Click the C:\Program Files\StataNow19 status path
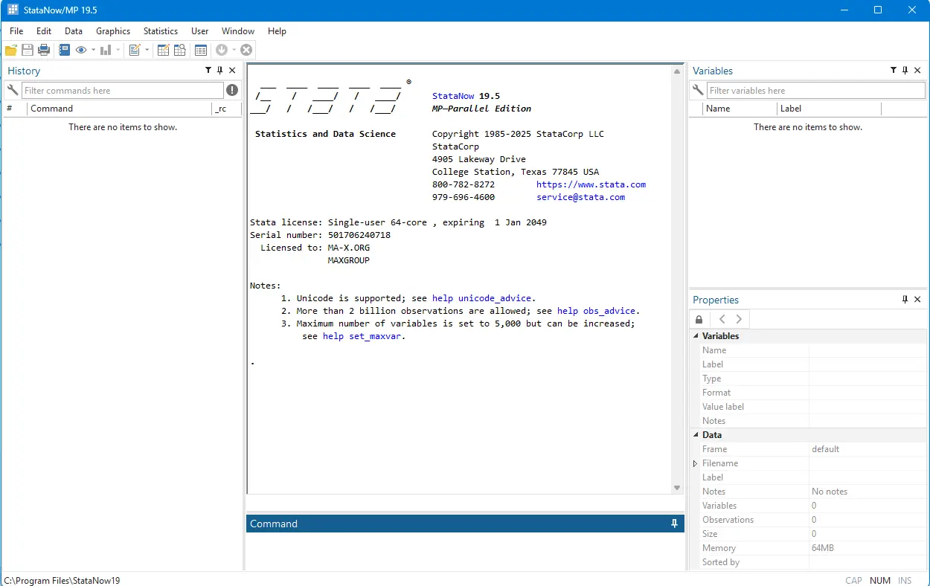This screenshot has width=930, height=586. pos(62,580)
